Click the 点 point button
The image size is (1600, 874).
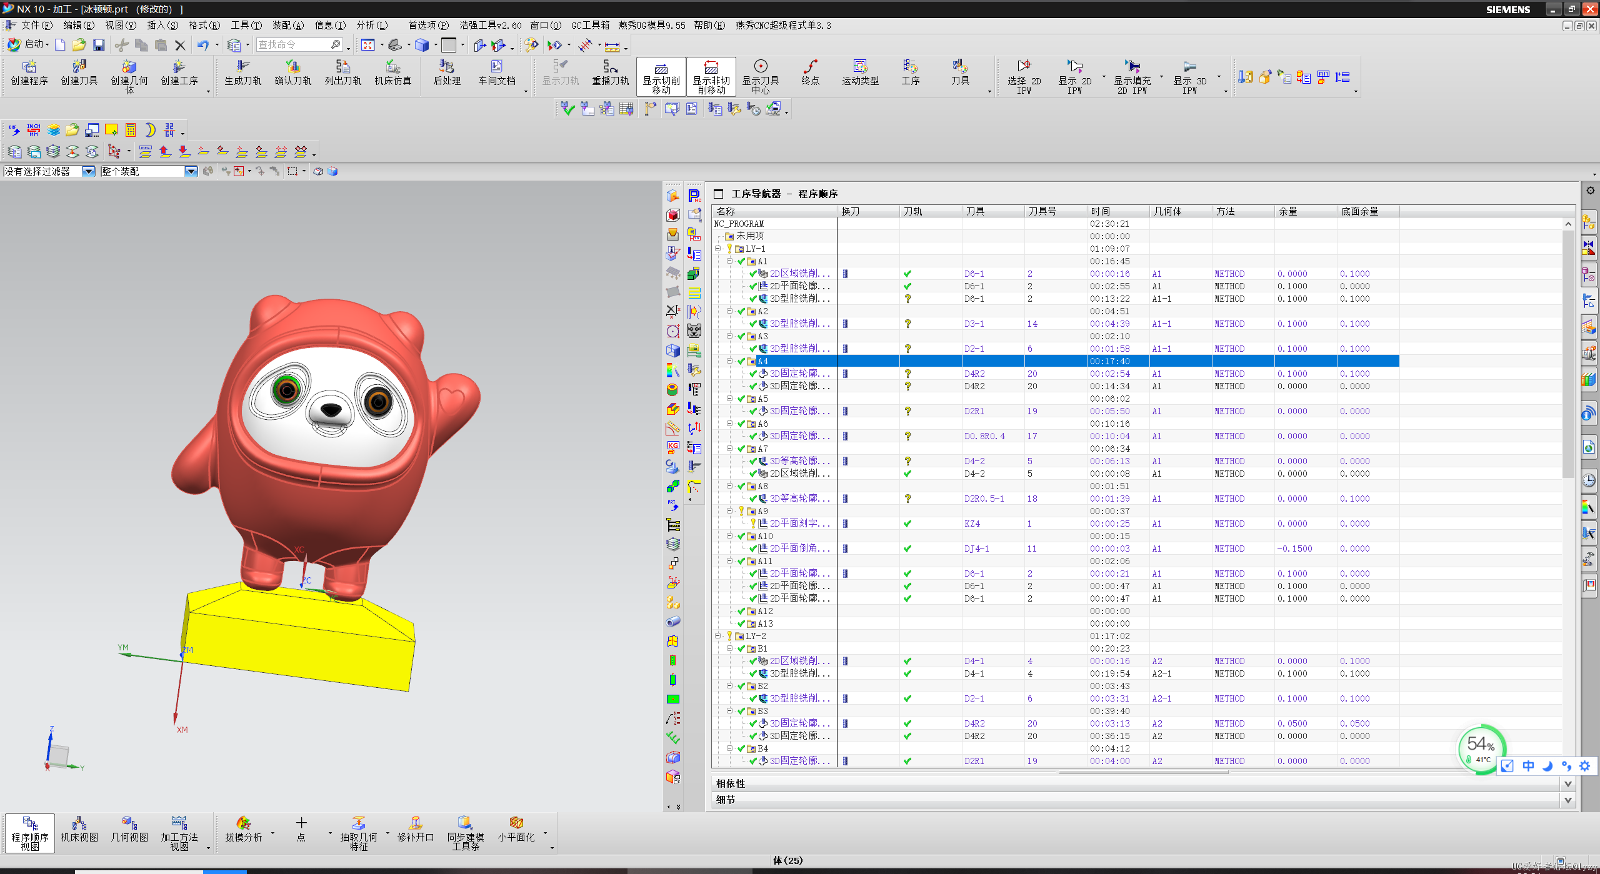tap(301, 831)
